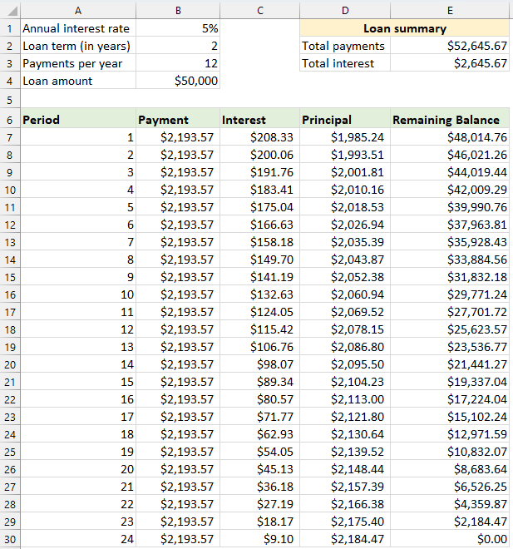Select the row 1 header
The width and height of the screenshot is (513, 549).
click(9, 28)
